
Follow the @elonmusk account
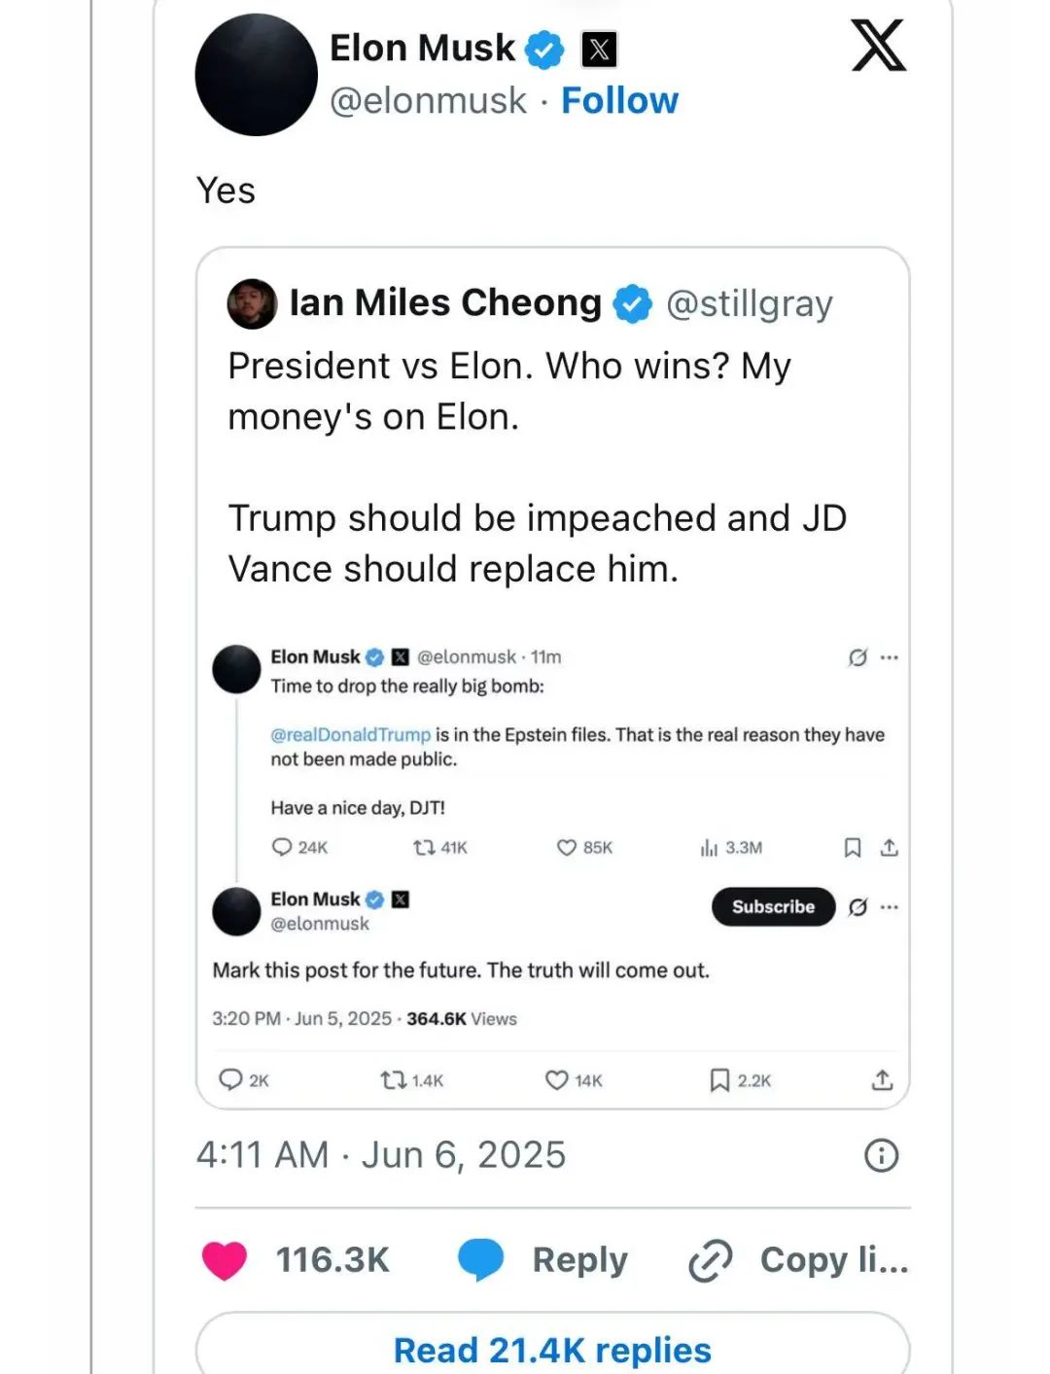[619, 101]
